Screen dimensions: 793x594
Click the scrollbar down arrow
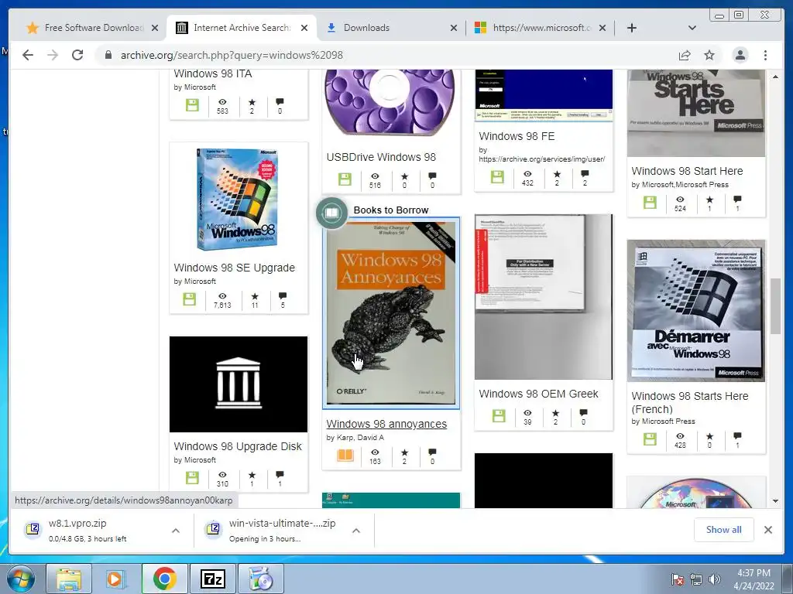click(776, 501)
